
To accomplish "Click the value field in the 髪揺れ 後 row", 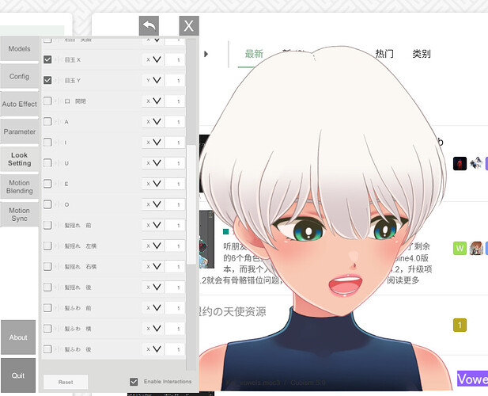I will [x=175, y=287].
